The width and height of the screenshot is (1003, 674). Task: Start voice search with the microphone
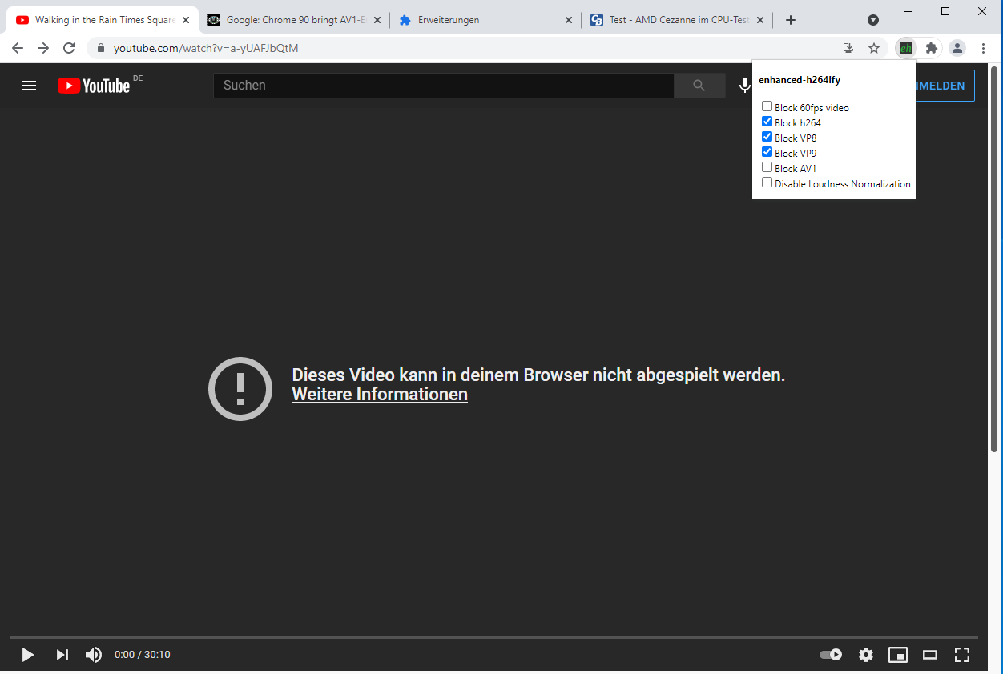coord(745,86)
